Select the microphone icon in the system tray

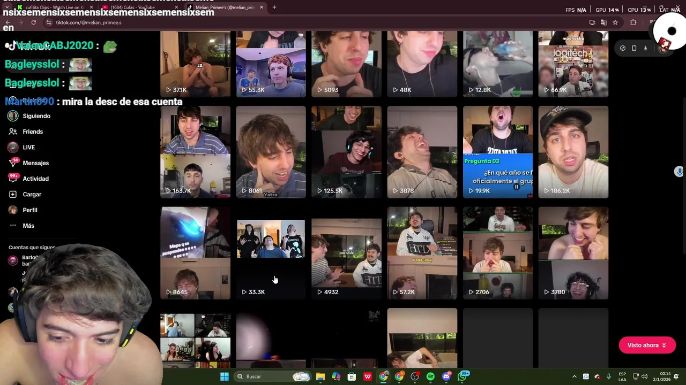[608, 376]
